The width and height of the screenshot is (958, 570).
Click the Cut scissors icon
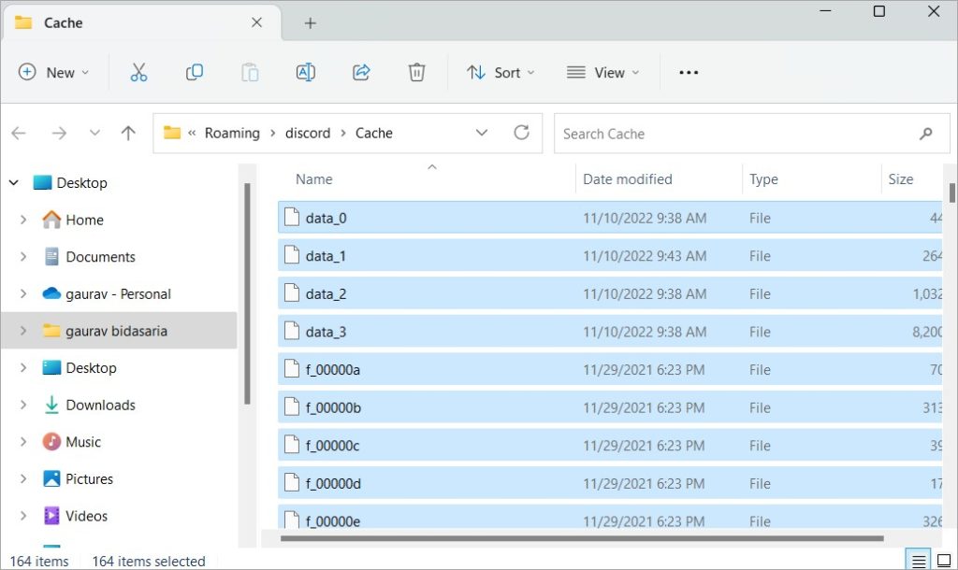click(138, 73)
